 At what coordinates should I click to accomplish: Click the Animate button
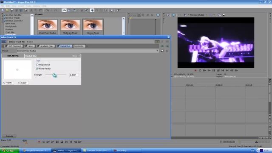coord(9,136)
